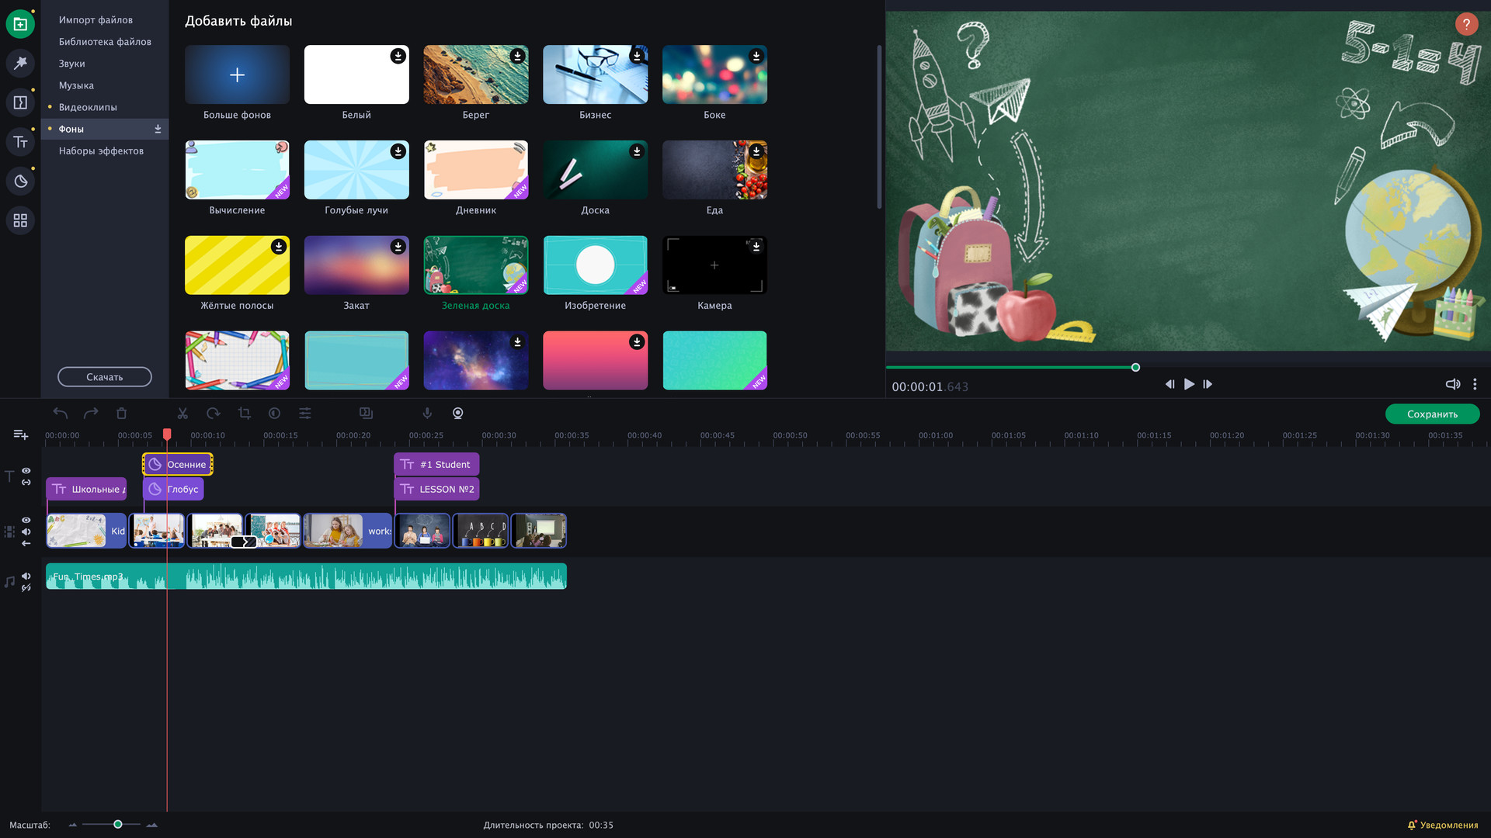Click the Split (scissors) tool
1491x838 pixels.
182,414
